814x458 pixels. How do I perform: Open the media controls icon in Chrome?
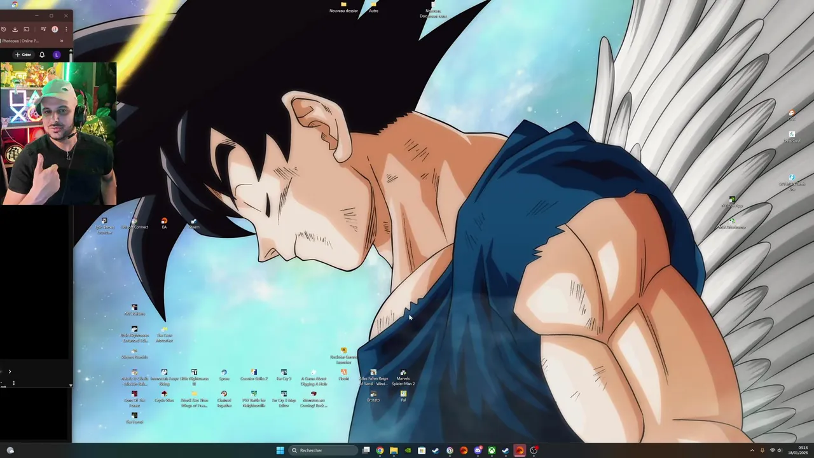click(x=43, y=29)
